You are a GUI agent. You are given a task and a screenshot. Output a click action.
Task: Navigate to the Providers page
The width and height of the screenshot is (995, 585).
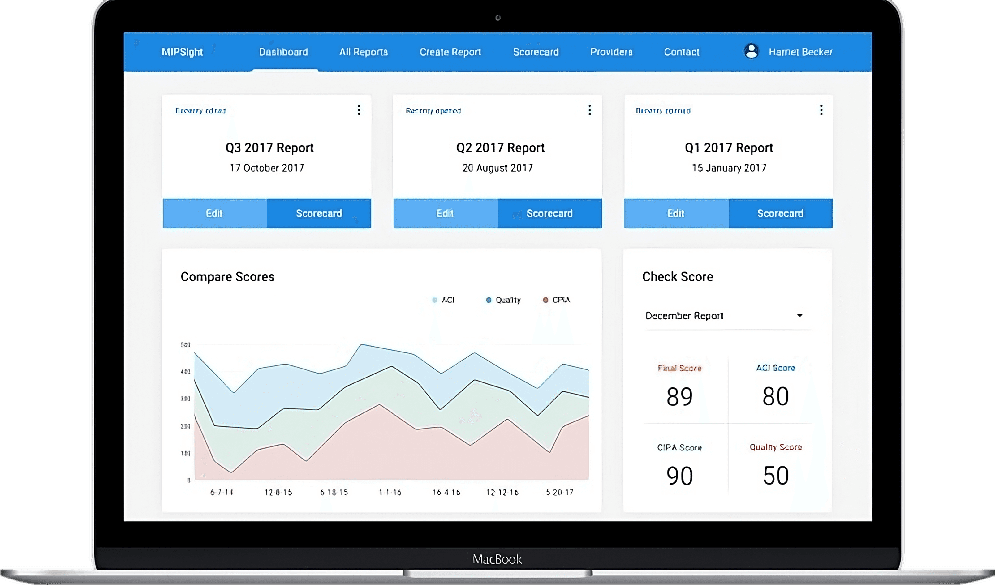point(611,52)
